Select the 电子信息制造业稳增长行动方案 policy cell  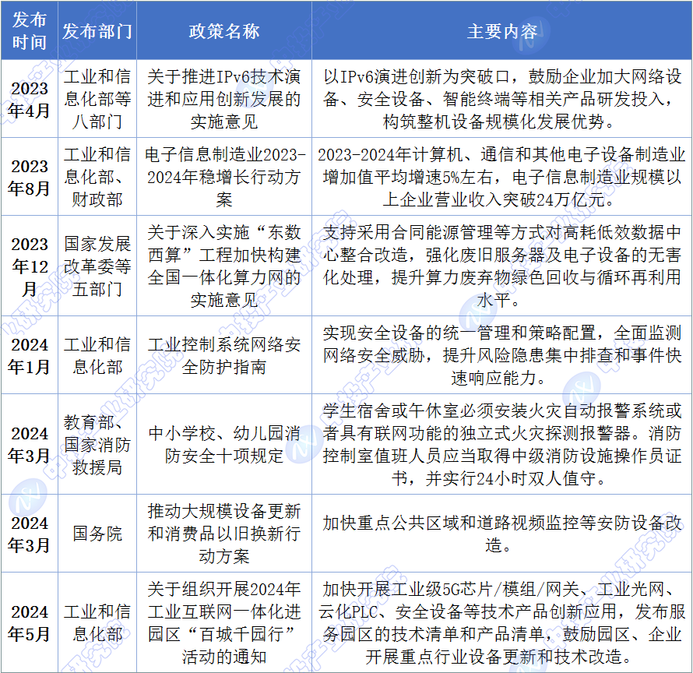tap(224, 178)
